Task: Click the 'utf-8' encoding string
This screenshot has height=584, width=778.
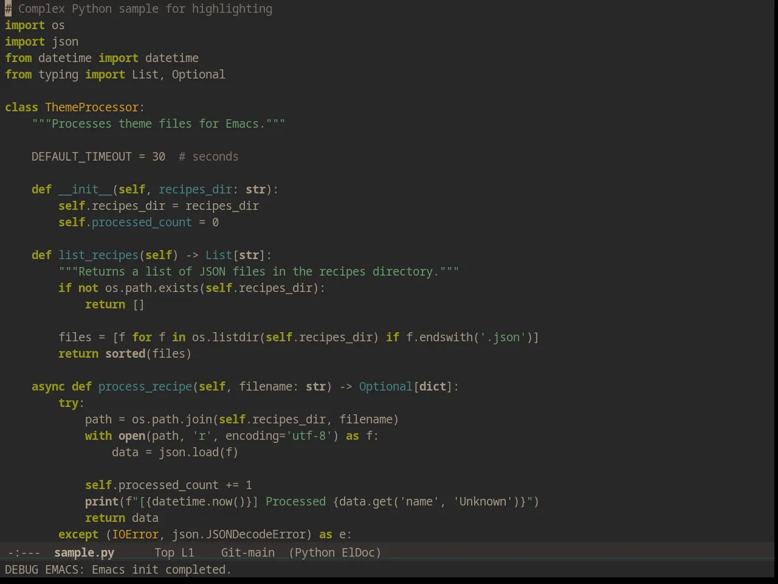Action: click(x=309, y=436)
